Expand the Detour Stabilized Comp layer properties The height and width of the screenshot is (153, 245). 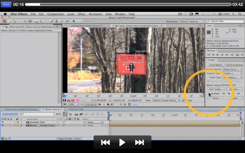[x=15, y=125]
